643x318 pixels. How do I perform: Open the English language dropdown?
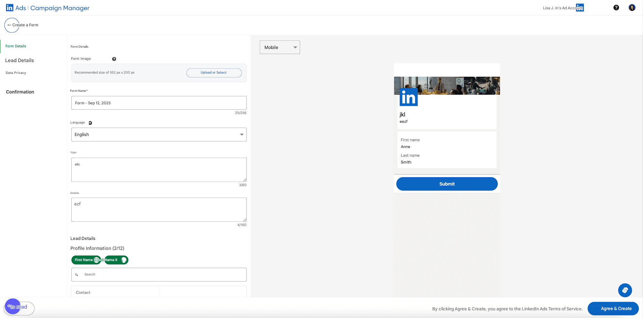click(159, 135)
